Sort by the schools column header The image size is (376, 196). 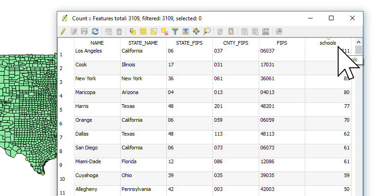tap(328, 43)
